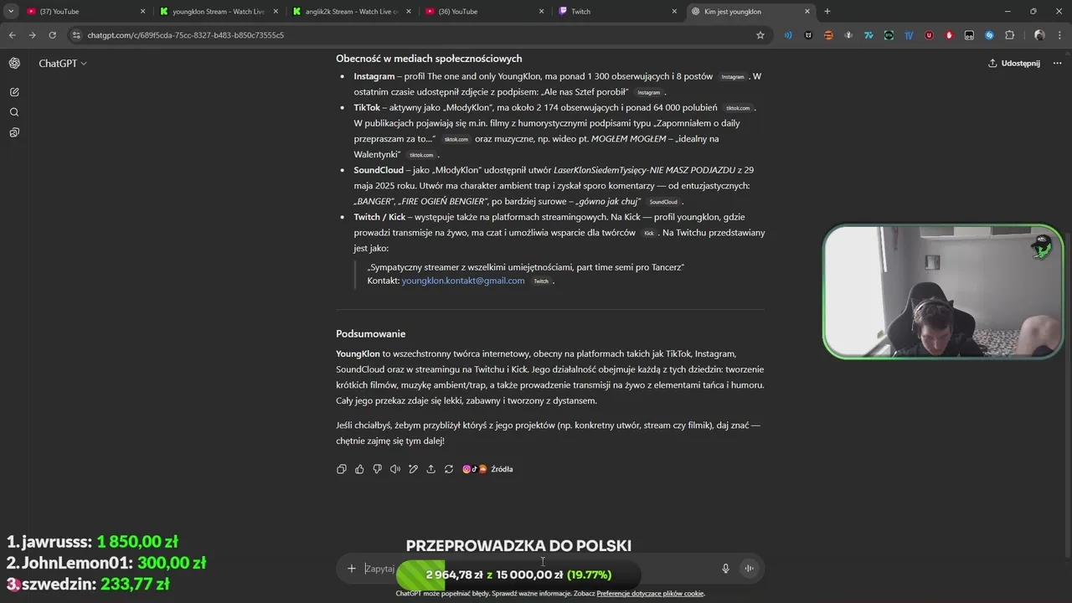Share the response with upload icon
1072x603 pixels.
click(430, 469)
